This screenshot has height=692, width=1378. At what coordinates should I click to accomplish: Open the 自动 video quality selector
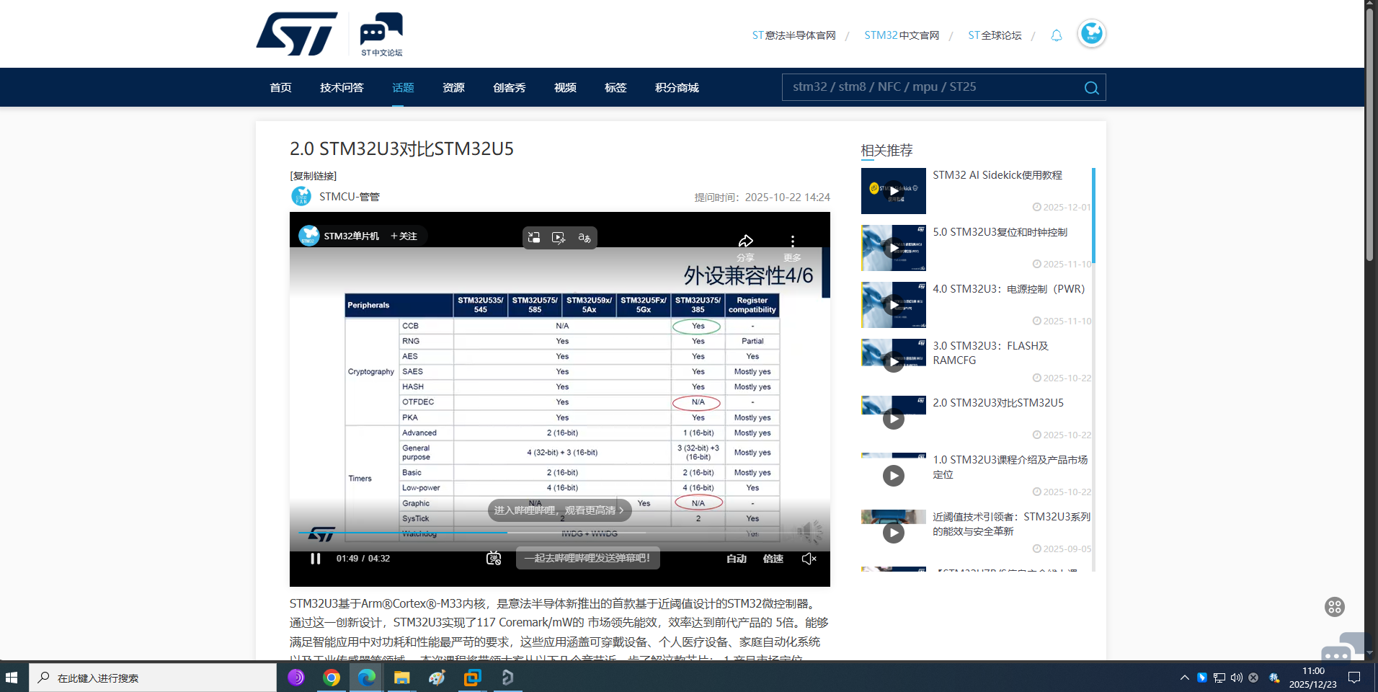(x=737, y=559)
